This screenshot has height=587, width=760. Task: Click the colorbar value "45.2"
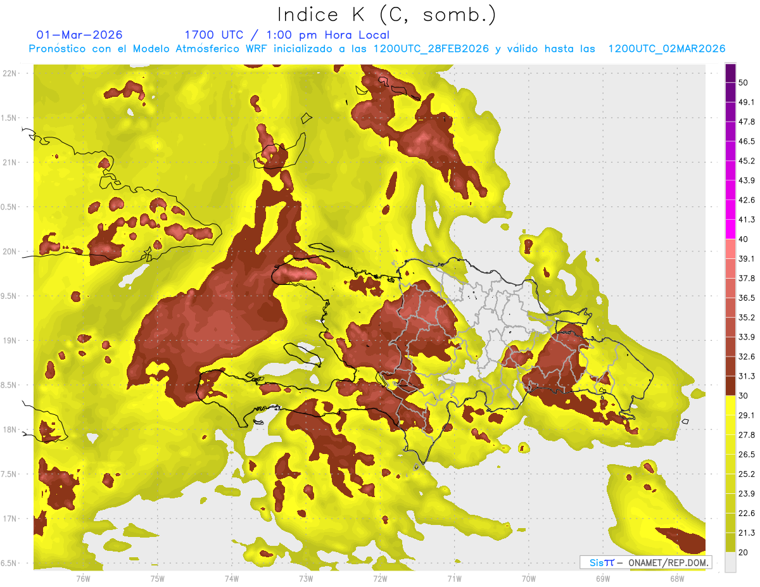(x=747, y=160)
